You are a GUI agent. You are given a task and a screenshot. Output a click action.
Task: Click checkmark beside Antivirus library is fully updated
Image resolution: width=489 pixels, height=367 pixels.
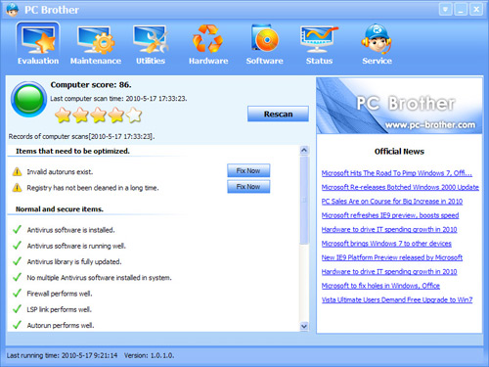click(x=17, y=261)
